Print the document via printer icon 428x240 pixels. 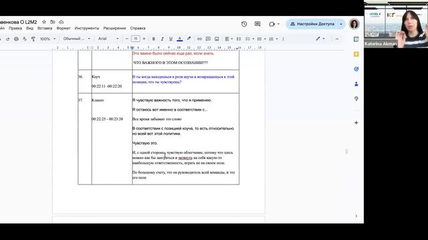coord(16,39)
